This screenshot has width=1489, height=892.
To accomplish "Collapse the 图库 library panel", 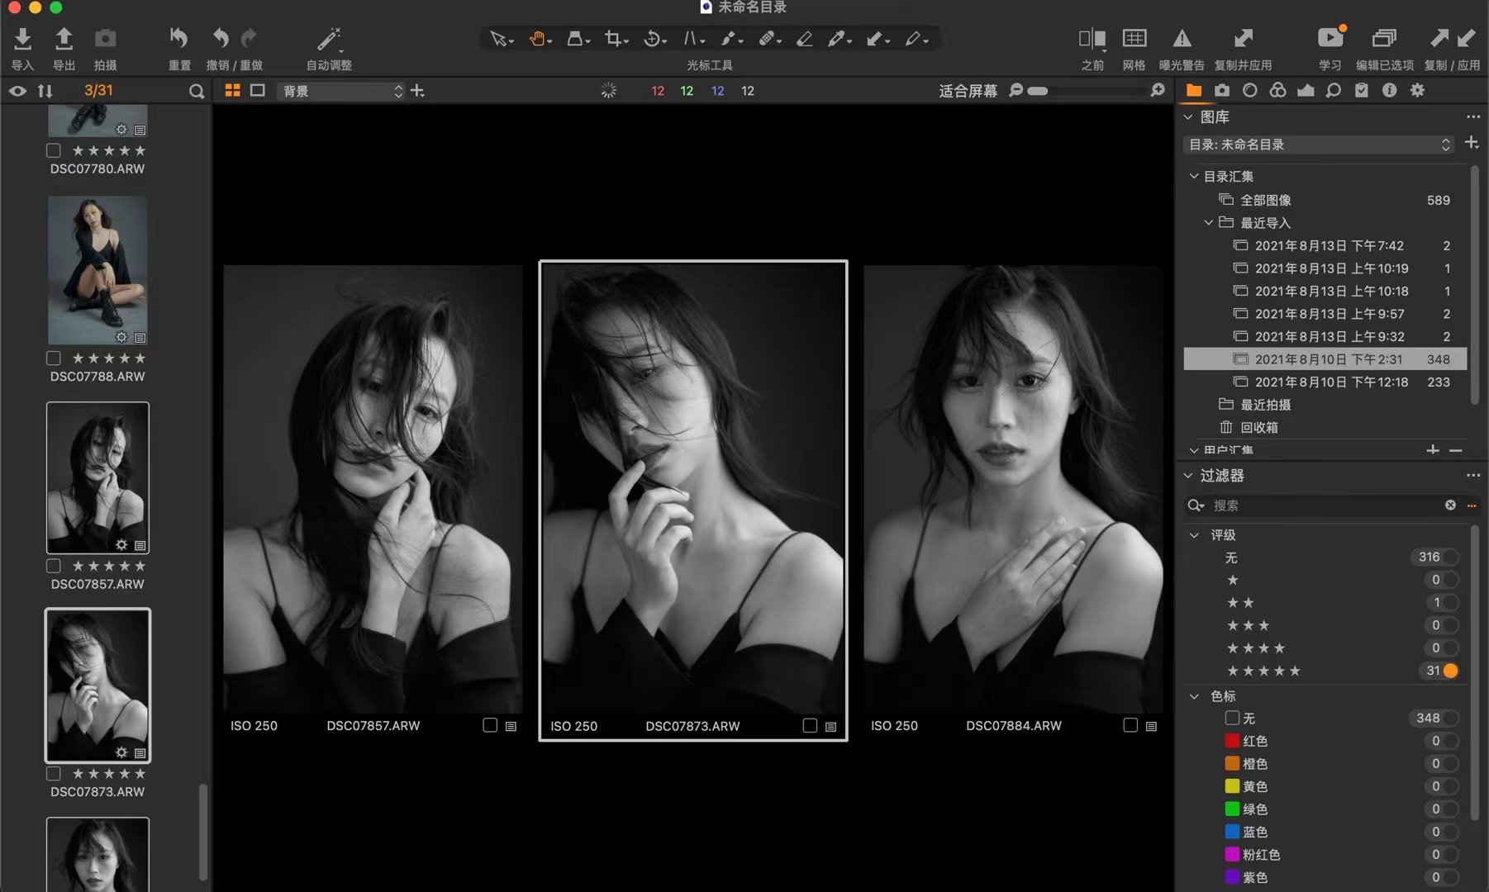I will pyautogui.click(x=1188, y=117).
